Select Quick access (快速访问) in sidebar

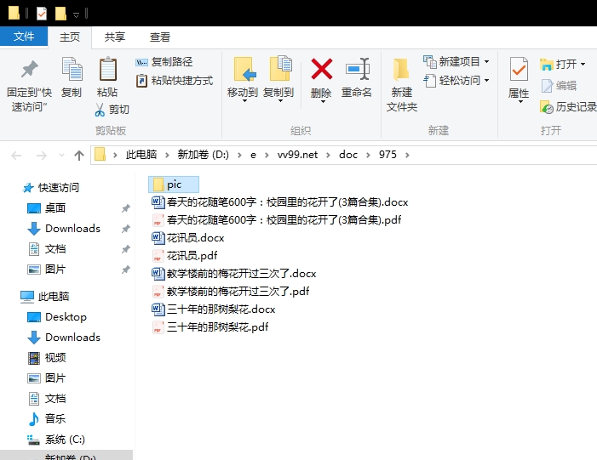tap(51, 187)
